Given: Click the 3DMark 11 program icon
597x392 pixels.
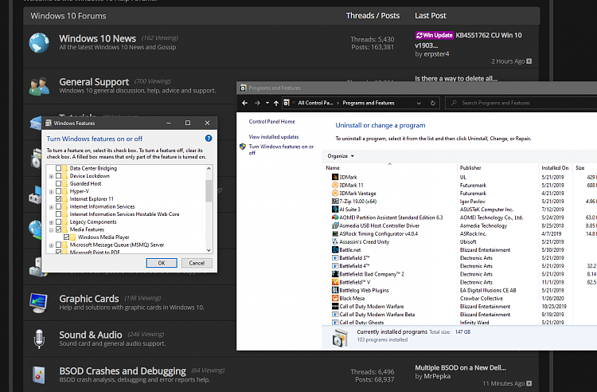Looking at the screenshot, I should coord(335,185).
